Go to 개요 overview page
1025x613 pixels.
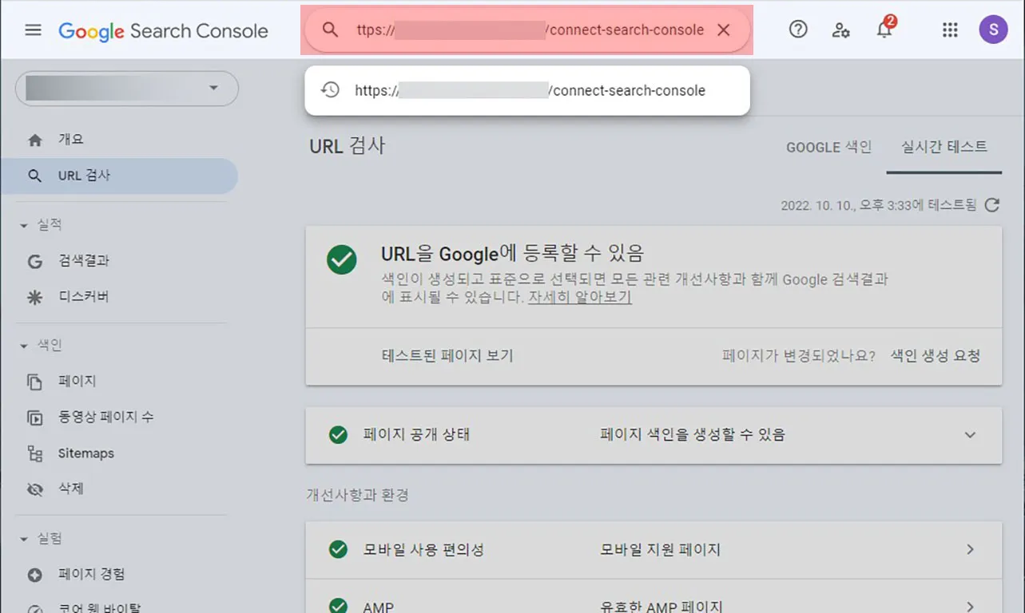pos(120,140)
